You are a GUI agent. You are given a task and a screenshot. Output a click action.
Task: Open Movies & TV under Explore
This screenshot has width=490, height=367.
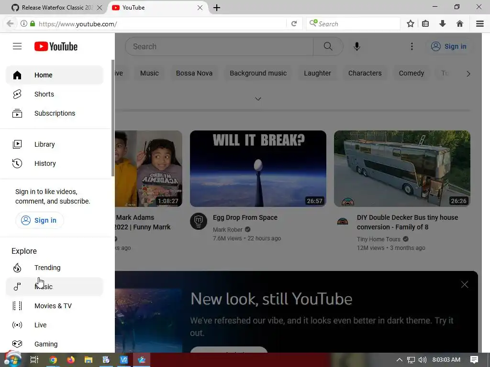55,306
